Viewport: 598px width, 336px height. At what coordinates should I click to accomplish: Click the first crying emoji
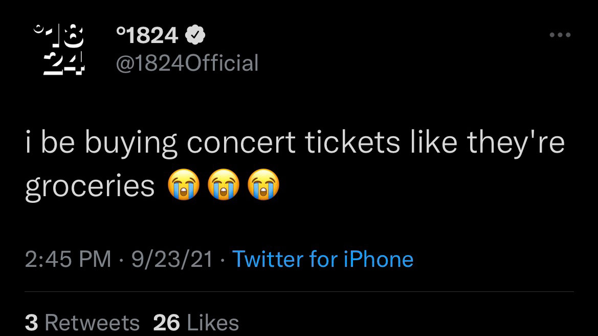(183, 185)
